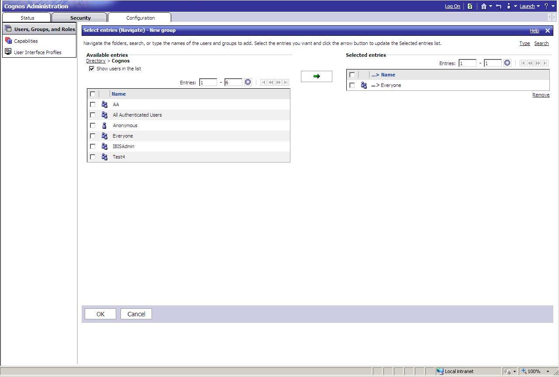Click the OK button

point(100,314)
